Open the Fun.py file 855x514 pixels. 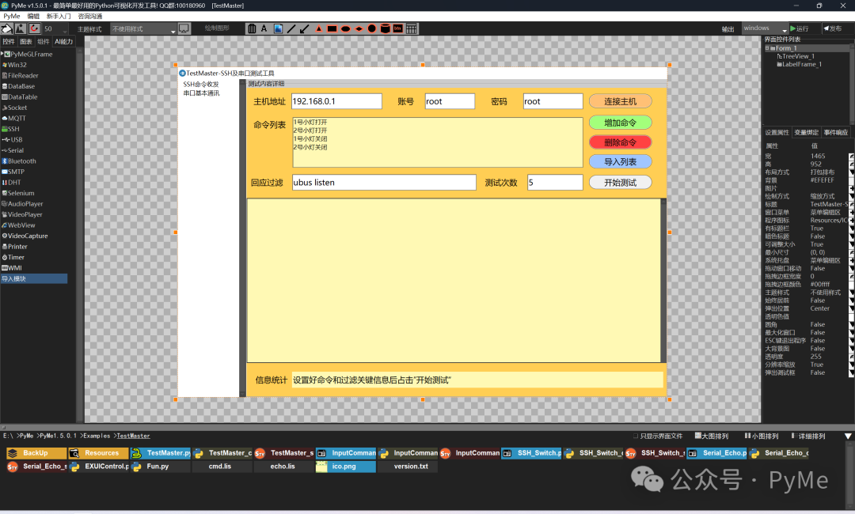point(160,466)
